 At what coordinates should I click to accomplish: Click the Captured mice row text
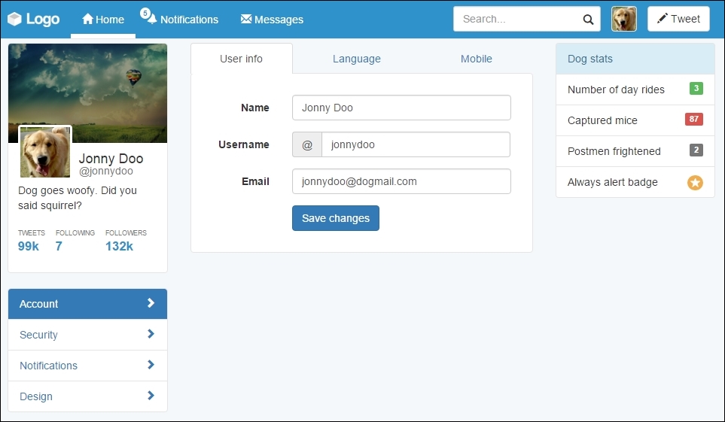(602, 120)
